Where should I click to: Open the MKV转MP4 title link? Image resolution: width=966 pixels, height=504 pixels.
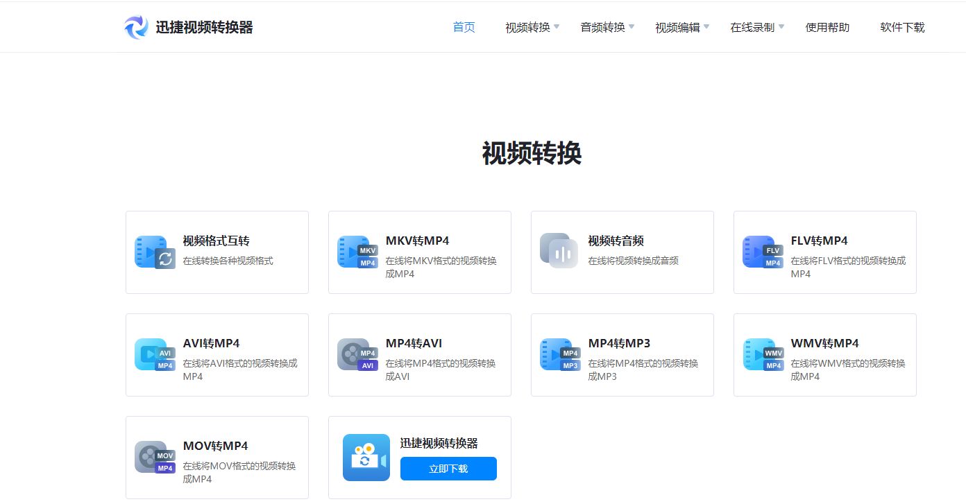tap(418, 241)
